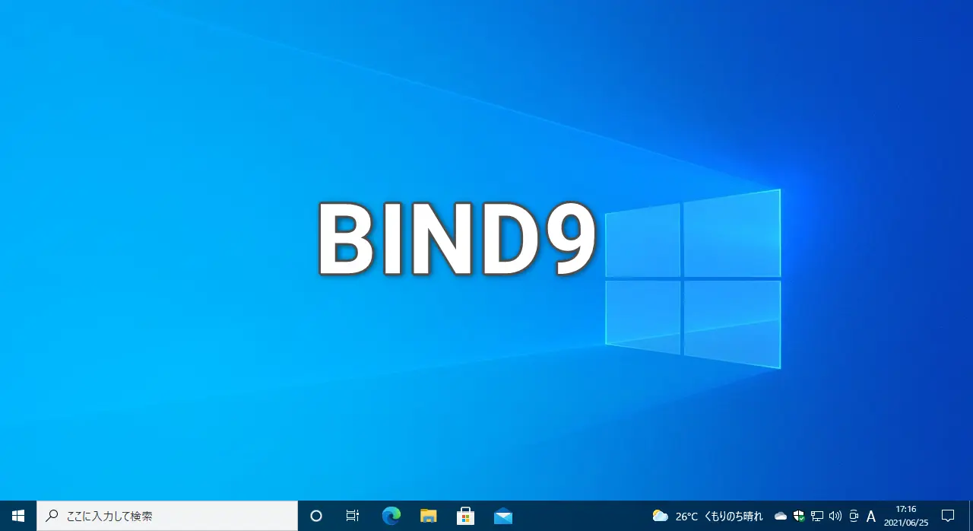Click the Cortana circle icon
973x531 pixels.
315,516
